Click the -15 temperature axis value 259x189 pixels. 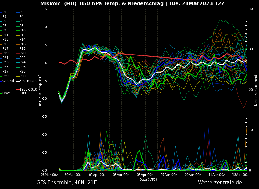(44, 117)
